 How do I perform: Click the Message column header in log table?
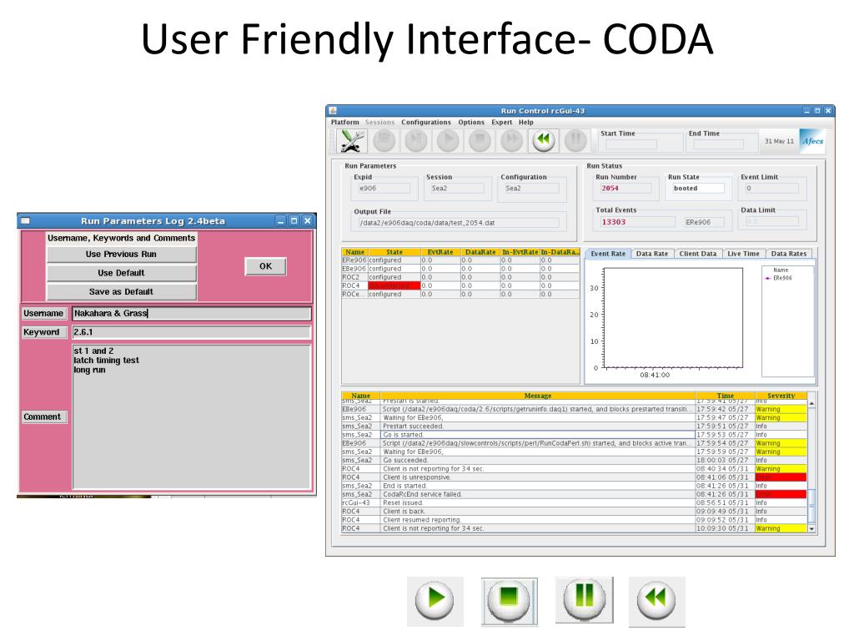click(x=538, y=396)
